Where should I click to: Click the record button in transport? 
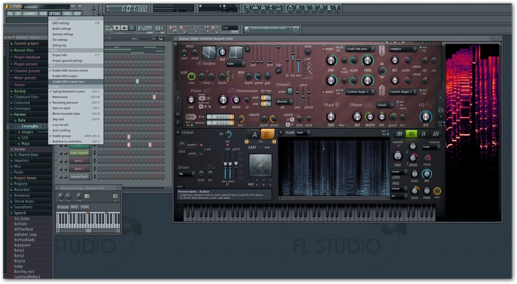tap(132, 28)
